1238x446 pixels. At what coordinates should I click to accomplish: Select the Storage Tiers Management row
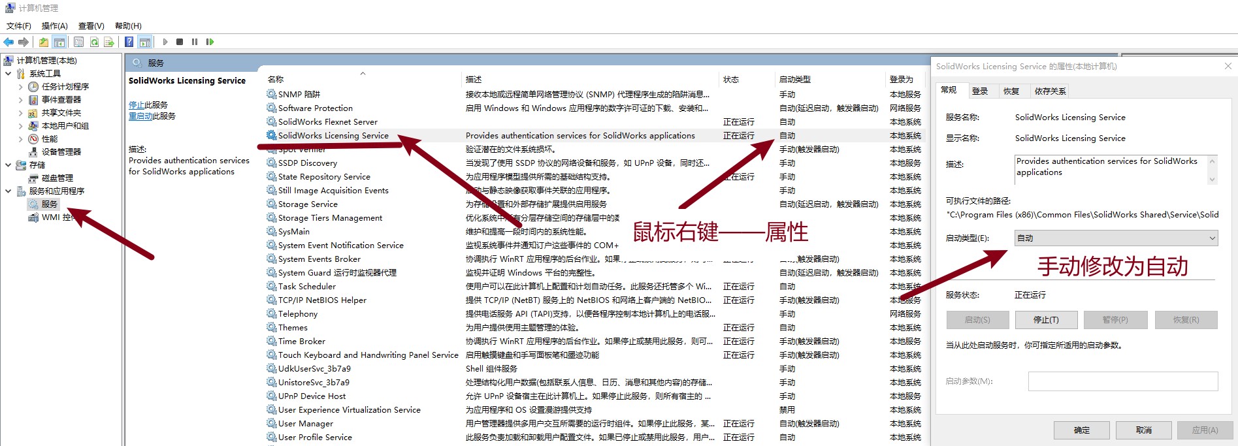(595, 217)
